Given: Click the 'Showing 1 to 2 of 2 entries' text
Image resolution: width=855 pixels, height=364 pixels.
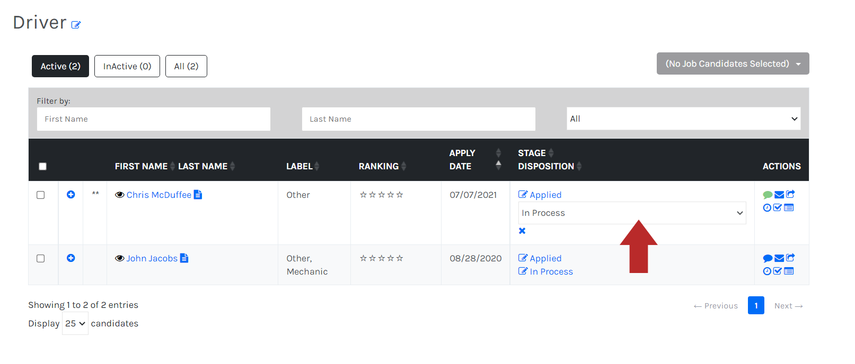Looking at the screenshot, I should click(83, 305).
